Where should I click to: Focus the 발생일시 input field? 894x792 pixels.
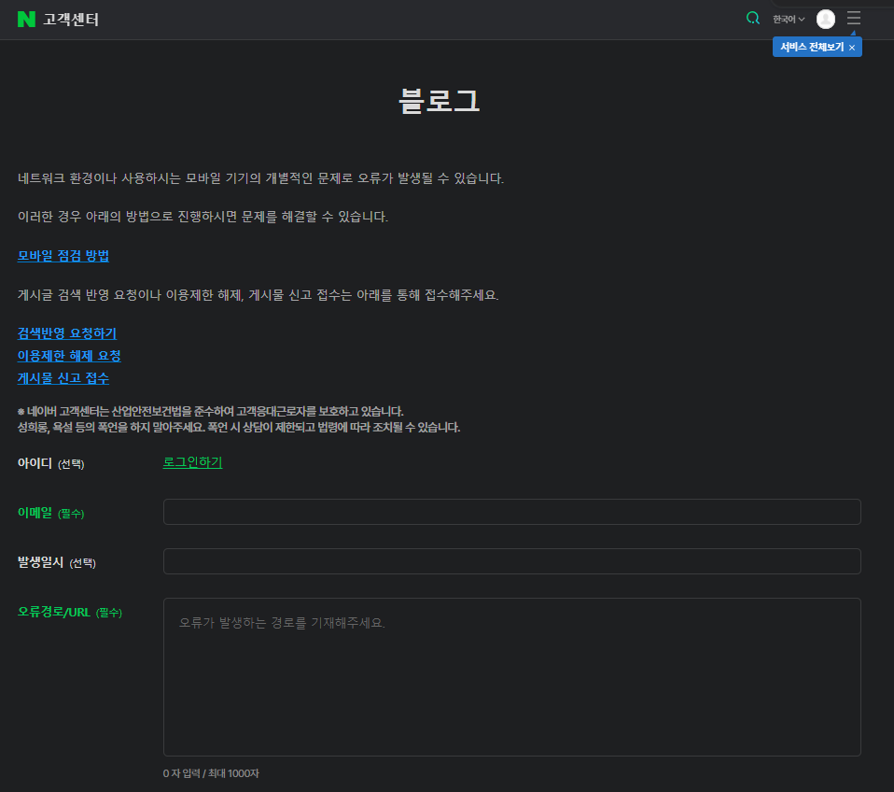(511, 561)
